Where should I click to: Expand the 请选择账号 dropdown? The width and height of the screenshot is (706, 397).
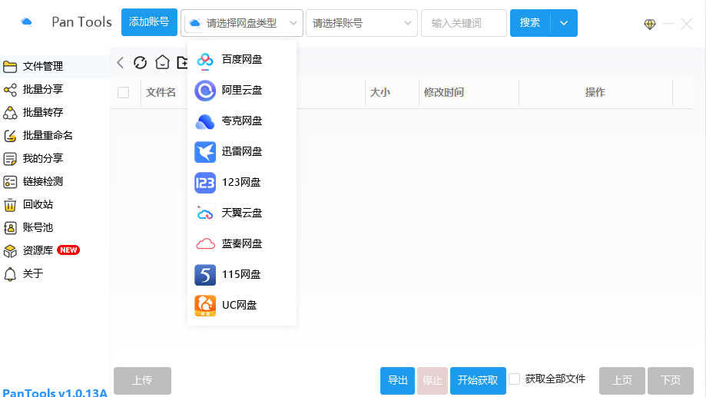point(362,23)
